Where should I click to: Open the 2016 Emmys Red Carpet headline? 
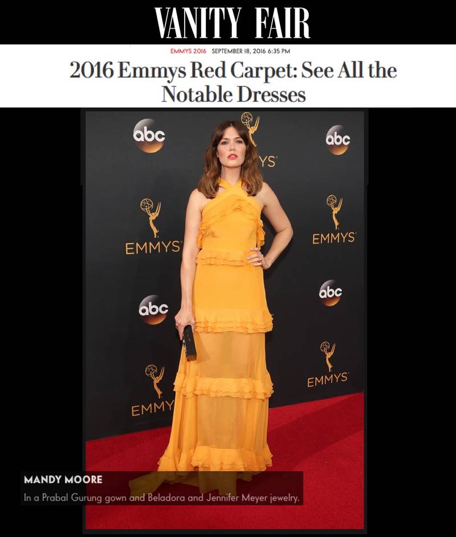233,82
